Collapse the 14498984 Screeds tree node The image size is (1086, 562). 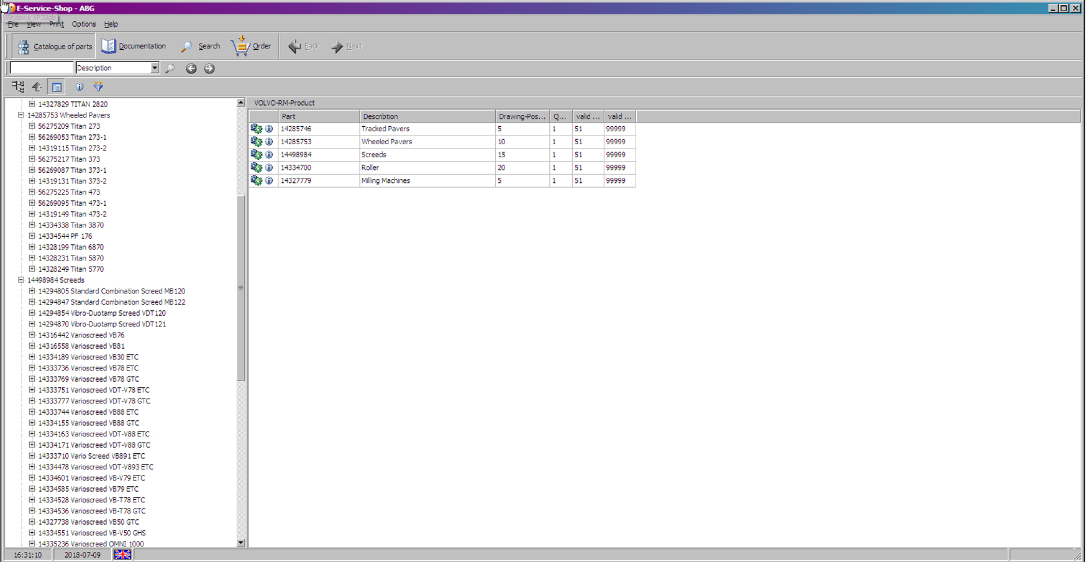point(21,280)
